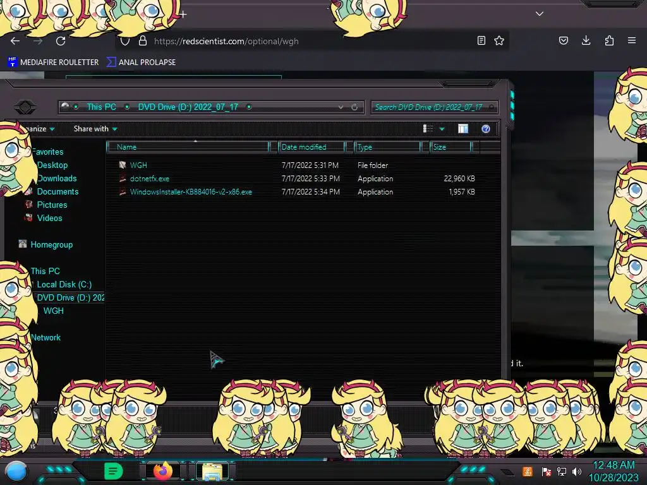The height and width of the screenshot is (485, 647).
Task: Switch to File Explorer taskbar button
Action: 212,471
